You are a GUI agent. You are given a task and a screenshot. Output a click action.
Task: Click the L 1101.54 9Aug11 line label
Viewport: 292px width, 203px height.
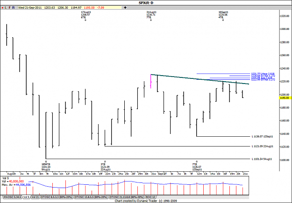(262, 159)
